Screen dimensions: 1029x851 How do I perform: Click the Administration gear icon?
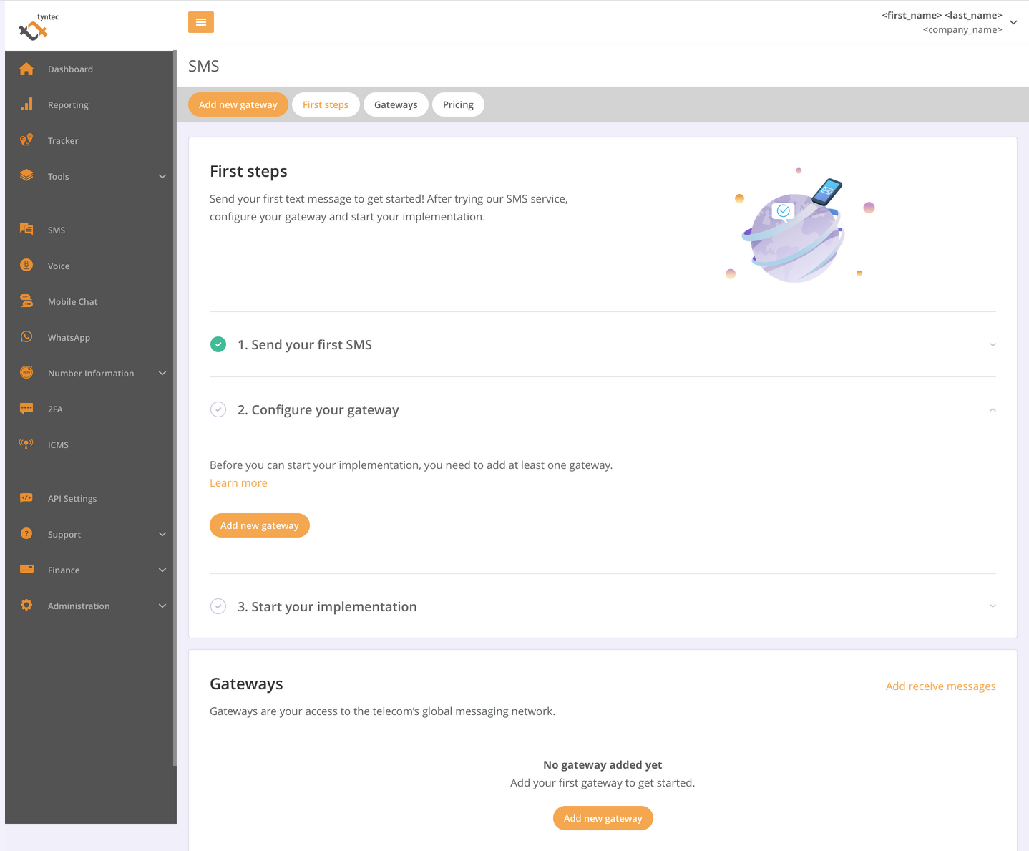[26, 605]
